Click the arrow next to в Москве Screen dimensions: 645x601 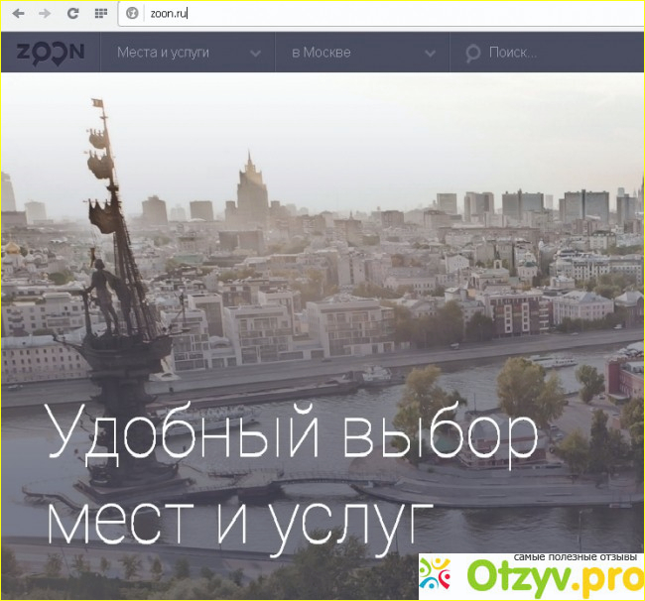click(x=430, y=54)
